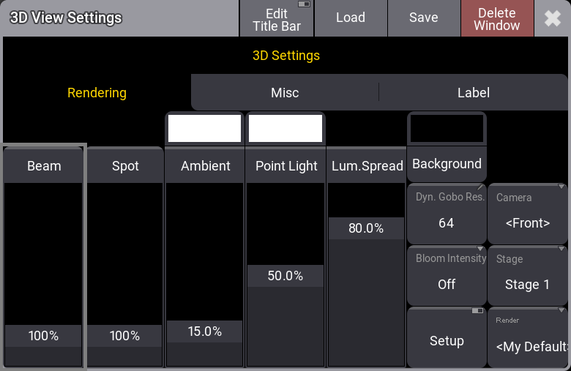Image resolution: width=571 pixels, height=371 pixels.
Task: Click the Spot fader value
Action: pos(125,336)
